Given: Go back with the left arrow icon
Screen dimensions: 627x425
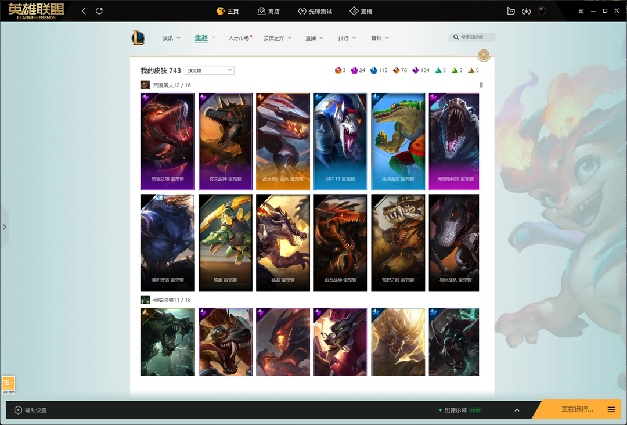Looking at the screenshot, I should click(84, 11).
